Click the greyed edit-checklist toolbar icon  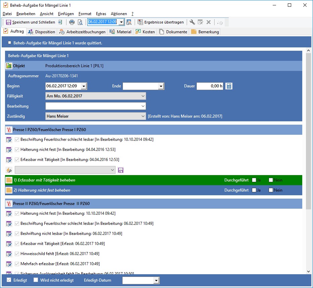pyautogui.click(x=200, y=22)
